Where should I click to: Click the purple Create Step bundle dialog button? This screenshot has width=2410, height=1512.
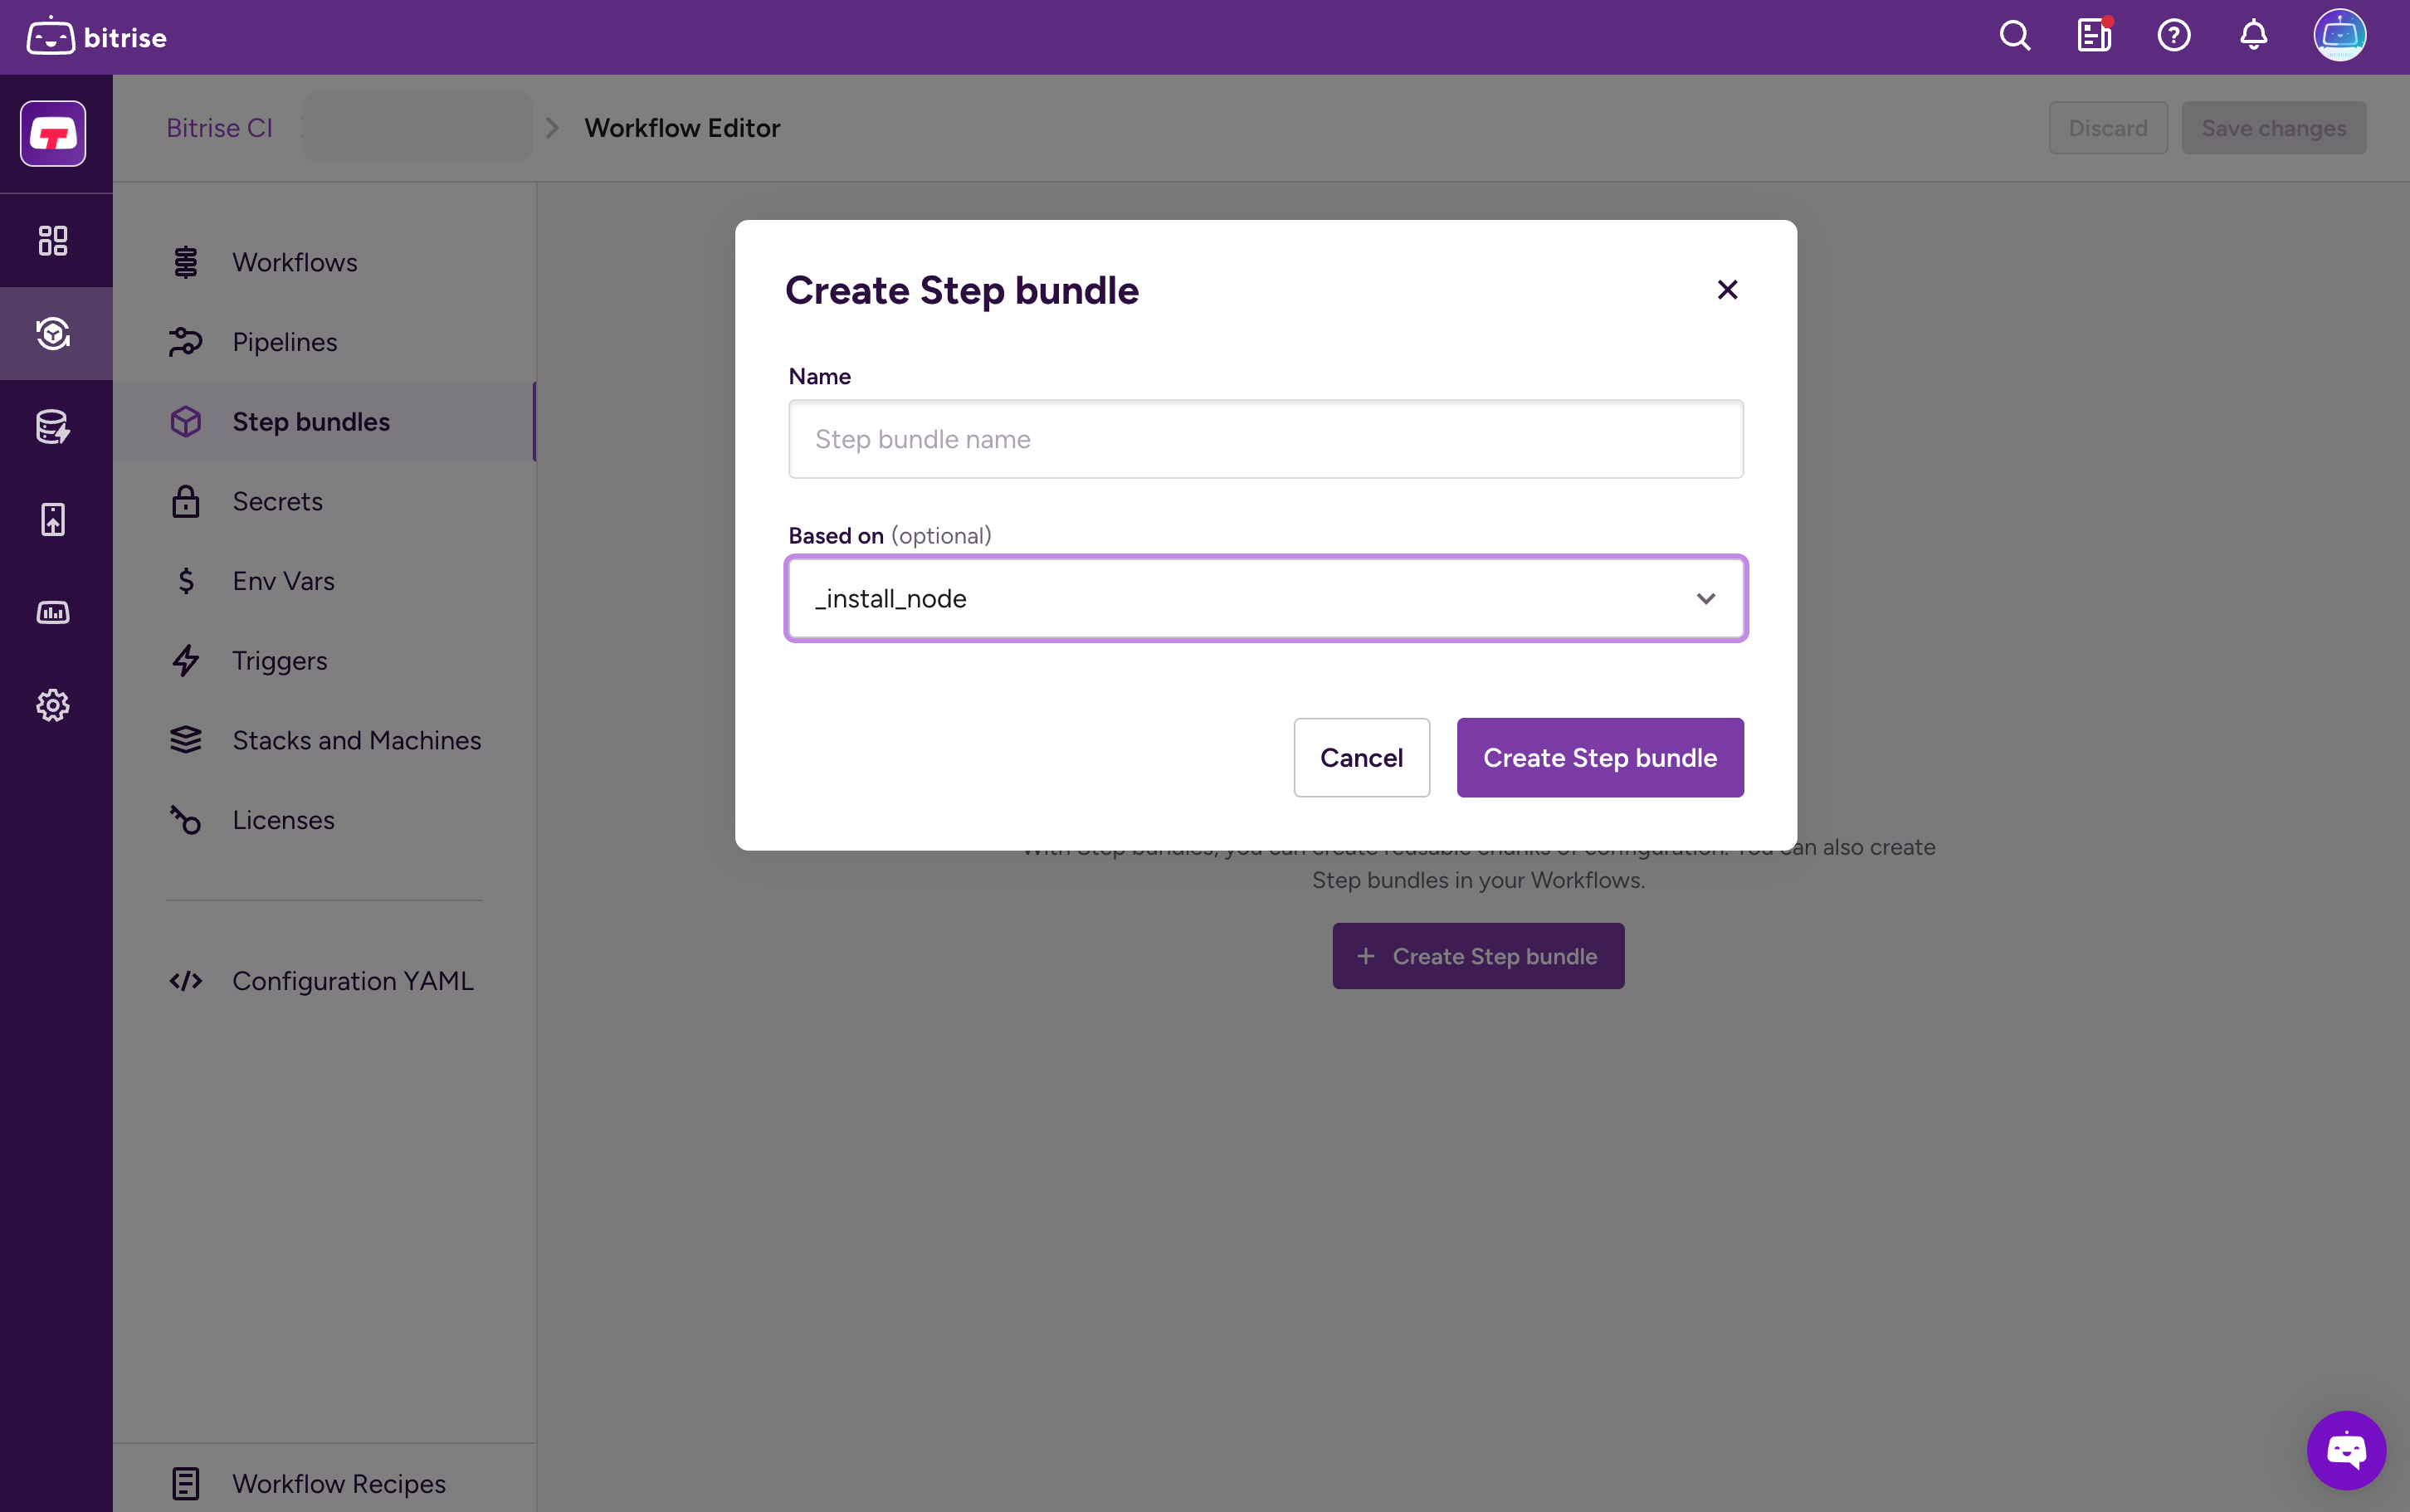[x=1599, y=757]
